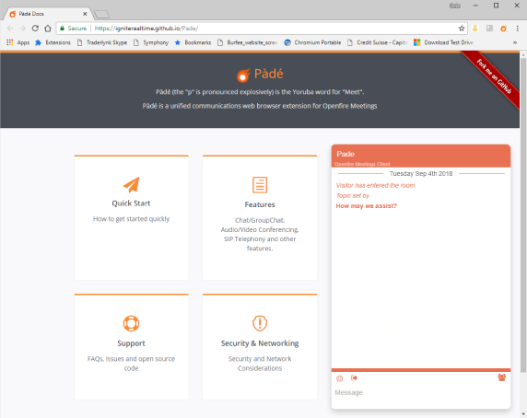This screenshot has width=527, height=418.
Task: Expand the hidden bookmarks overflow chevron
Action: [515, 42]
